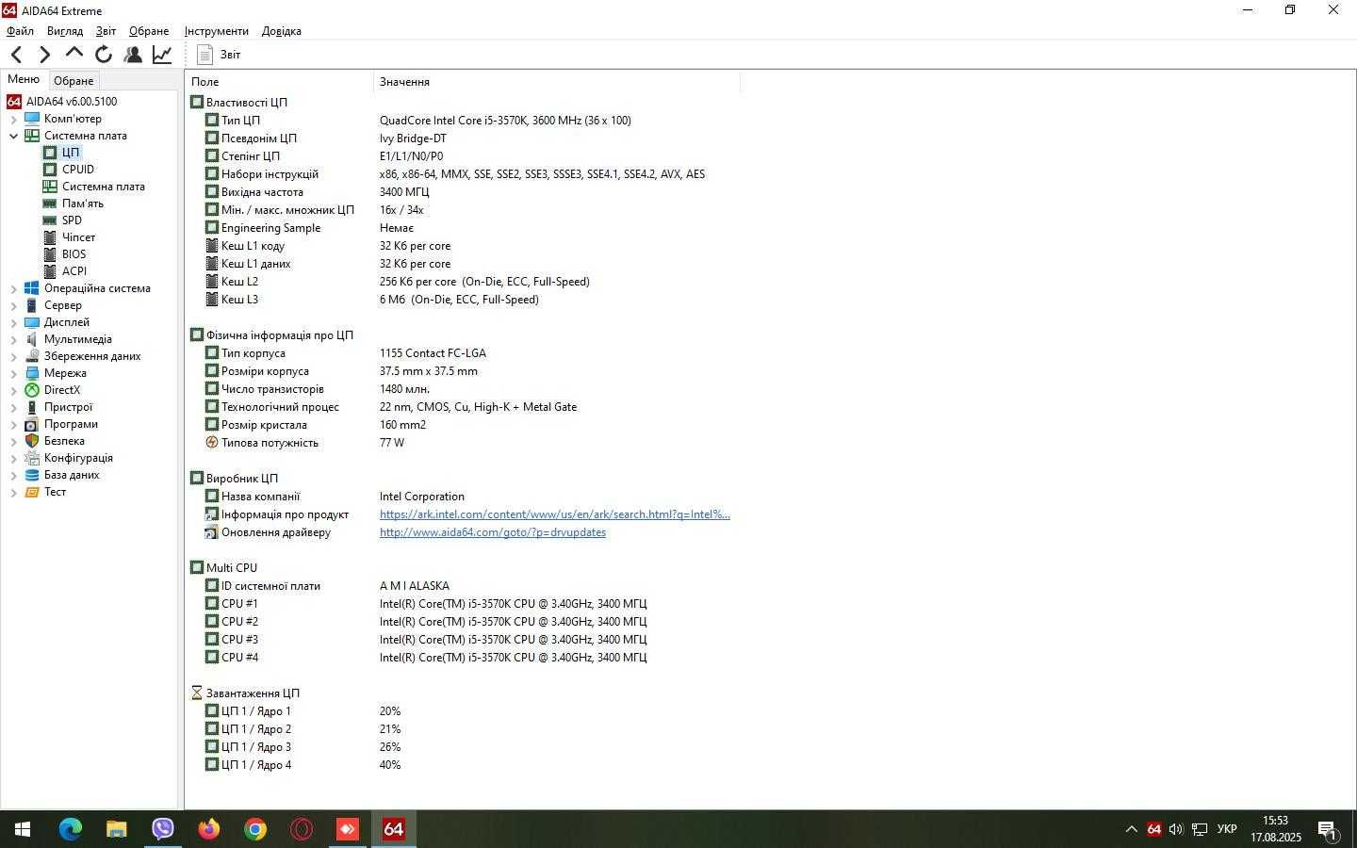The width and height of the screenshot is (1357, 848).
Task: Select the Фізична інформація про ЦП header
Action: coord(271,335)
